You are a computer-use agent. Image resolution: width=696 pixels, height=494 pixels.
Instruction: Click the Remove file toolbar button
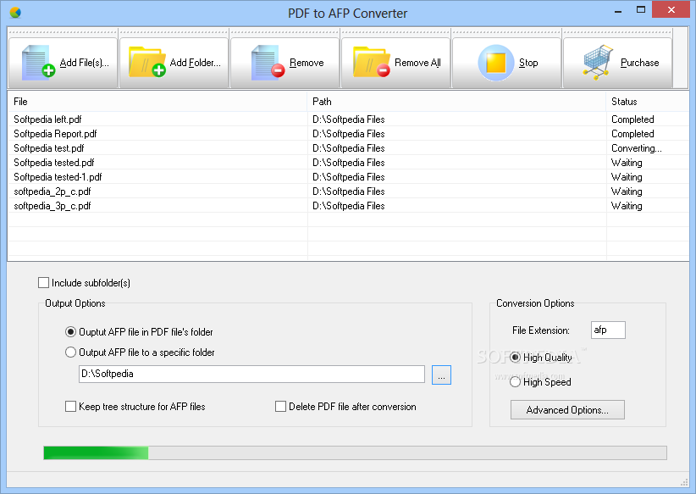point(285,63)
